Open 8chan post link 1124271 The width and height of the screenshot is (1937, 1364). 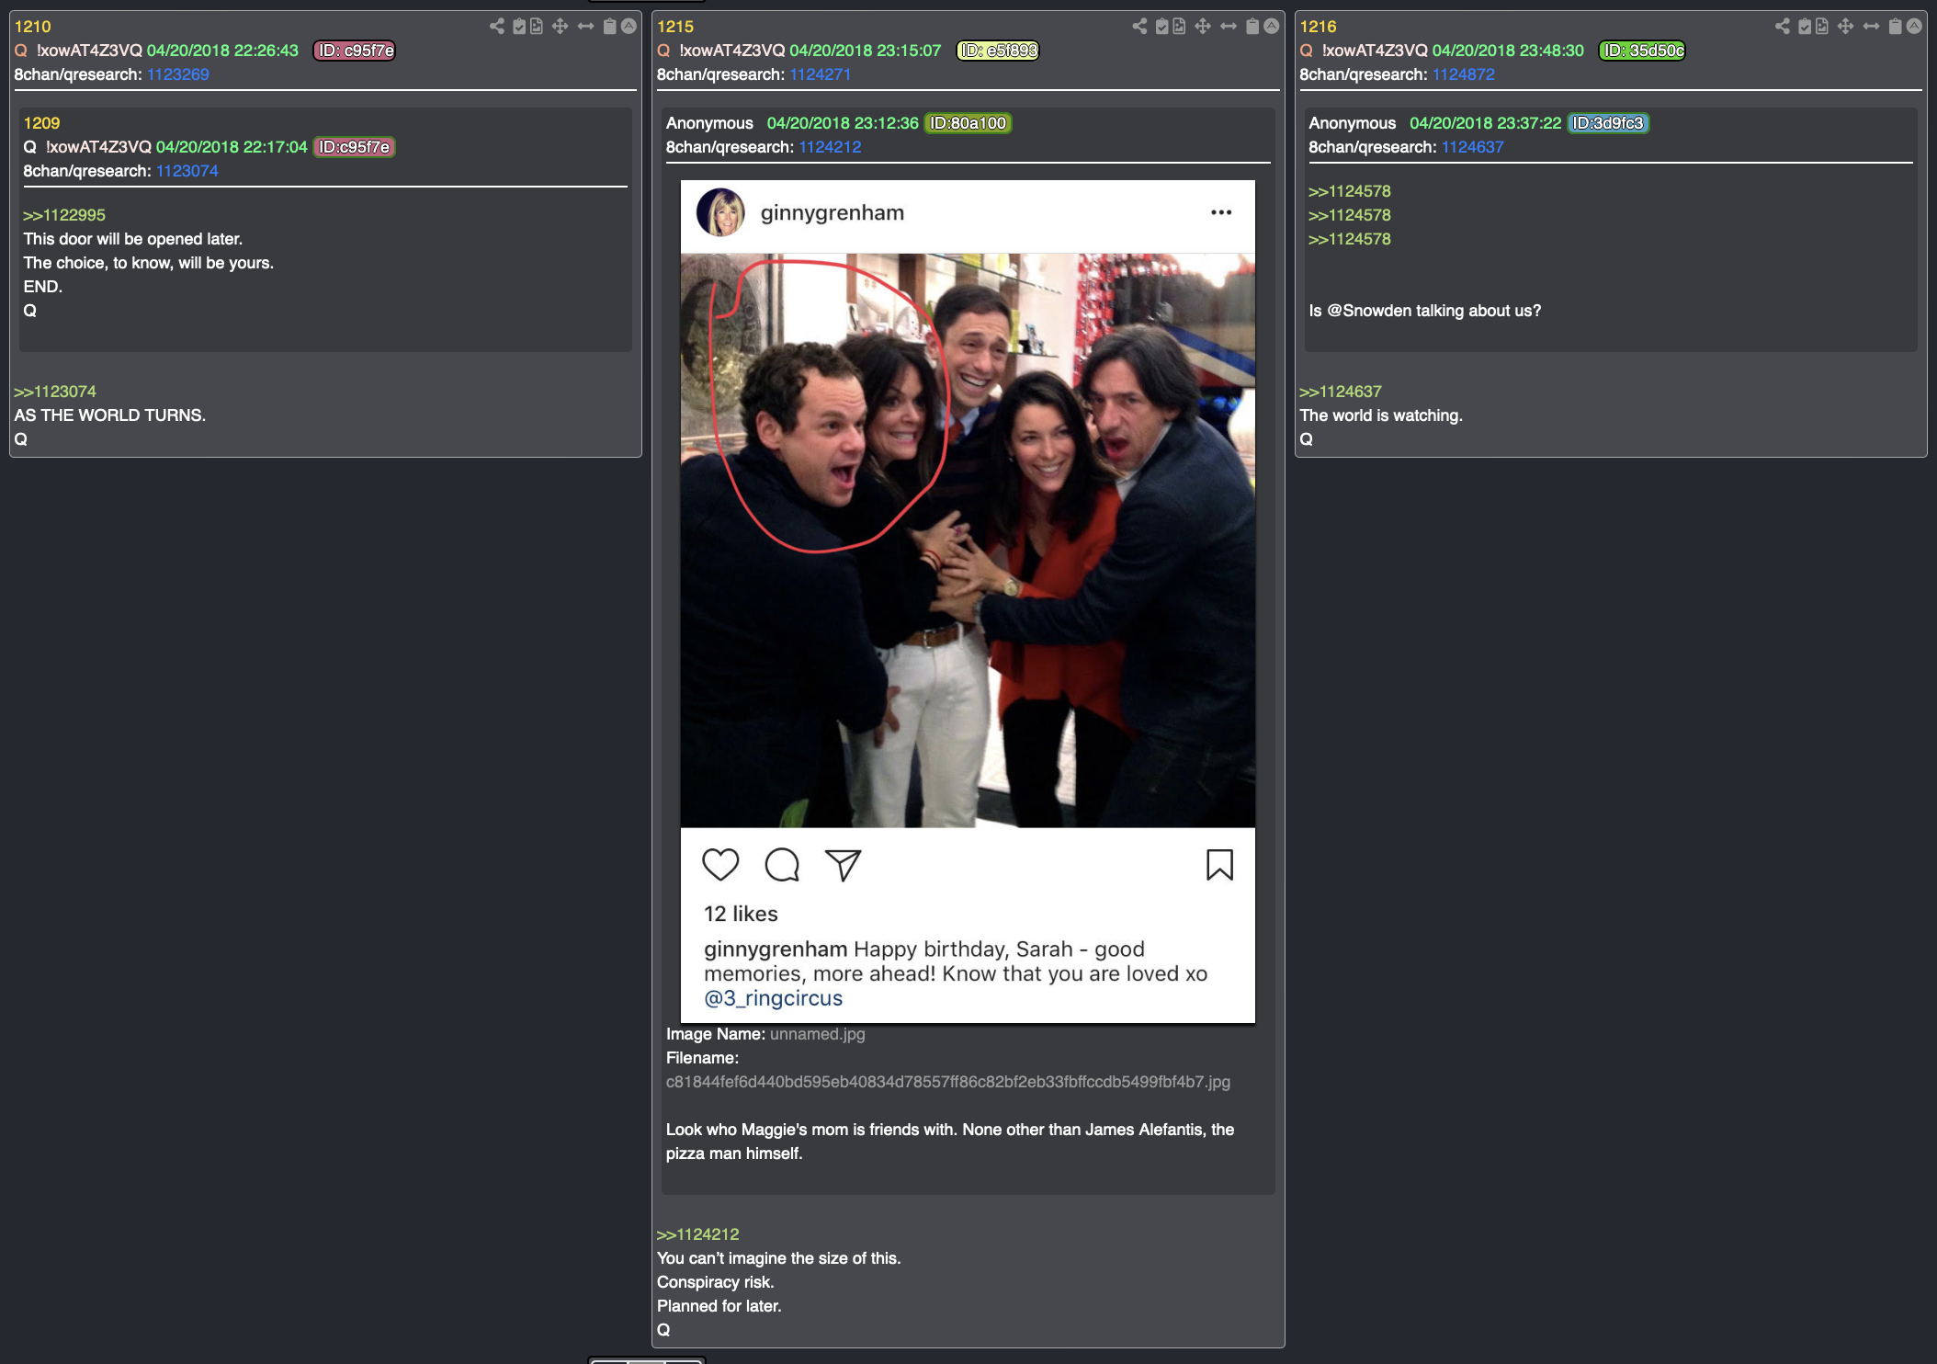tap(821, 74)
